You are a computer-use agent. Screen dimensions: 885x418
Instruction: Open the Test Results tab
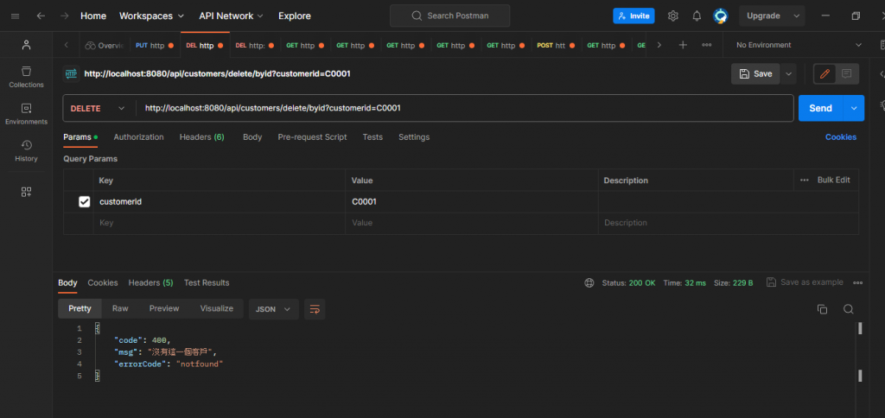pos(207,282)
